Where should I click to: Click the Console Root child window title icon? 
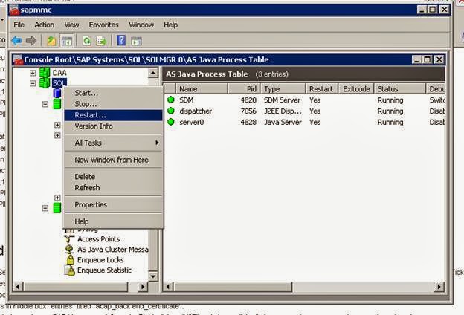click(x=18, y=59)
